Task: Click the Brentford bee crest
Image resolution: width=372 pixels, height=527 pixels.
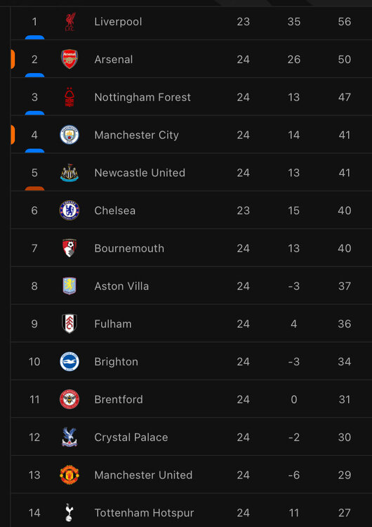Action: click(69, 399)
